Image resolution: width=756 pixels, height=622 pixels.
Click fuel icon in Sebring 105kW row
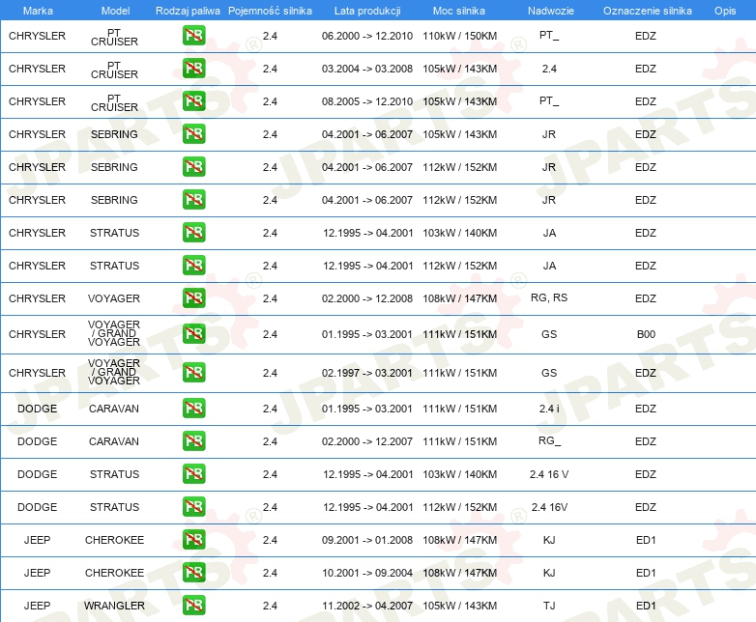(193, 134)
